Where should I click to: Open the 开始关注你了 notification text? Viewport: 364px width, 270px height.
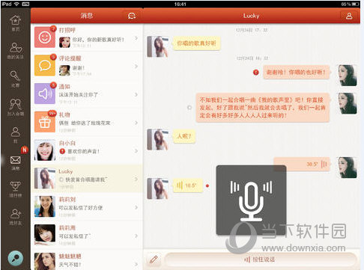tap(79, 95)
